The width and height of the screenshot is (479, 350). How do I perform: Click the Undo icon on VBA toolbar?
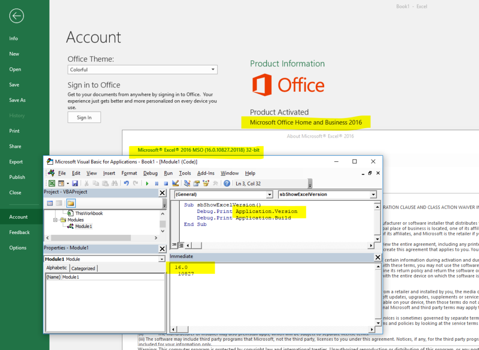coord(126,183)
